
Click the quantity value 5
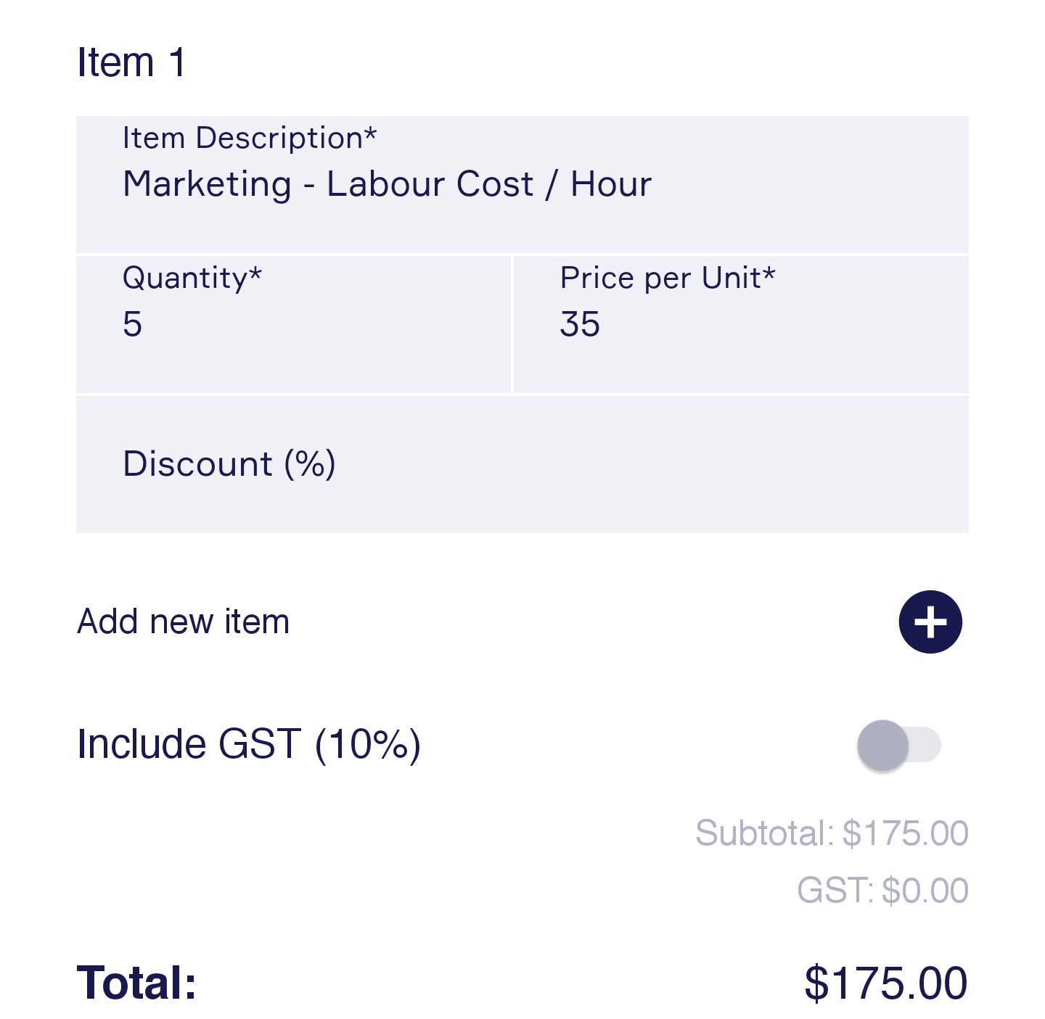(132, 323)
